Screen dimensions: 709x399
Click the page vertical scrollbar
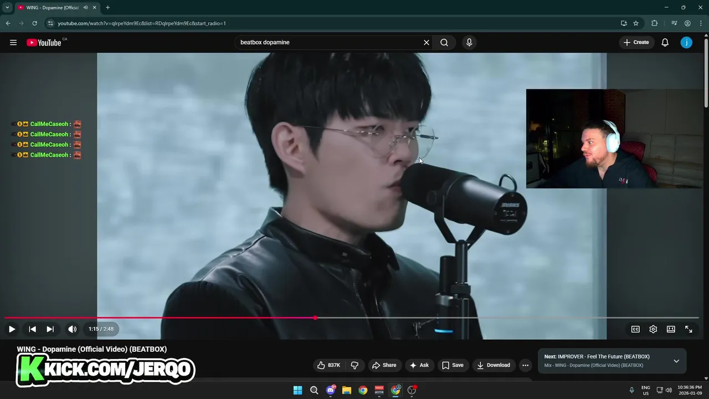pyautogui.click(x=706, y=72)
